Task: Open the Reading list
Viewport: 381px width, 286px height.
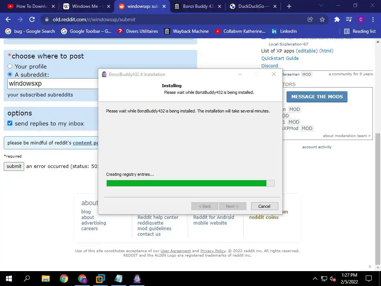Action: pos(360,31)
